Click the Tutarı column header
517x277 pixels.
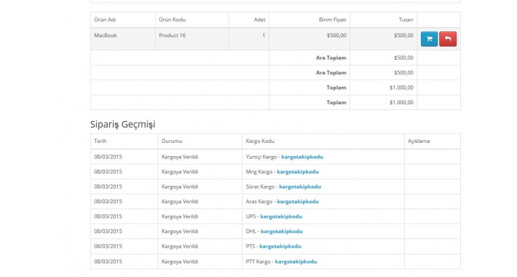coord(384,20)
